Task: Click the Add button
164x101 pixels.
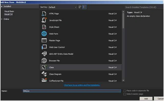Action: click(x=146, y=99)
